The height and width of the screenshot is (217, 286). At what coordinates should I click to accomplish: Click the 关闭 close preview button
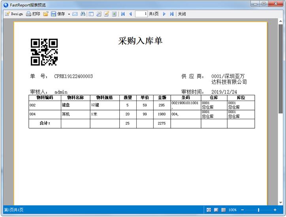coord(182,14)
